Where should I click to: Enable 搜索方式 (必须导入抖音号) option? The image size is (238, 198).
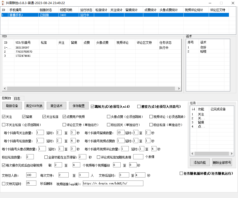point(139,107)
